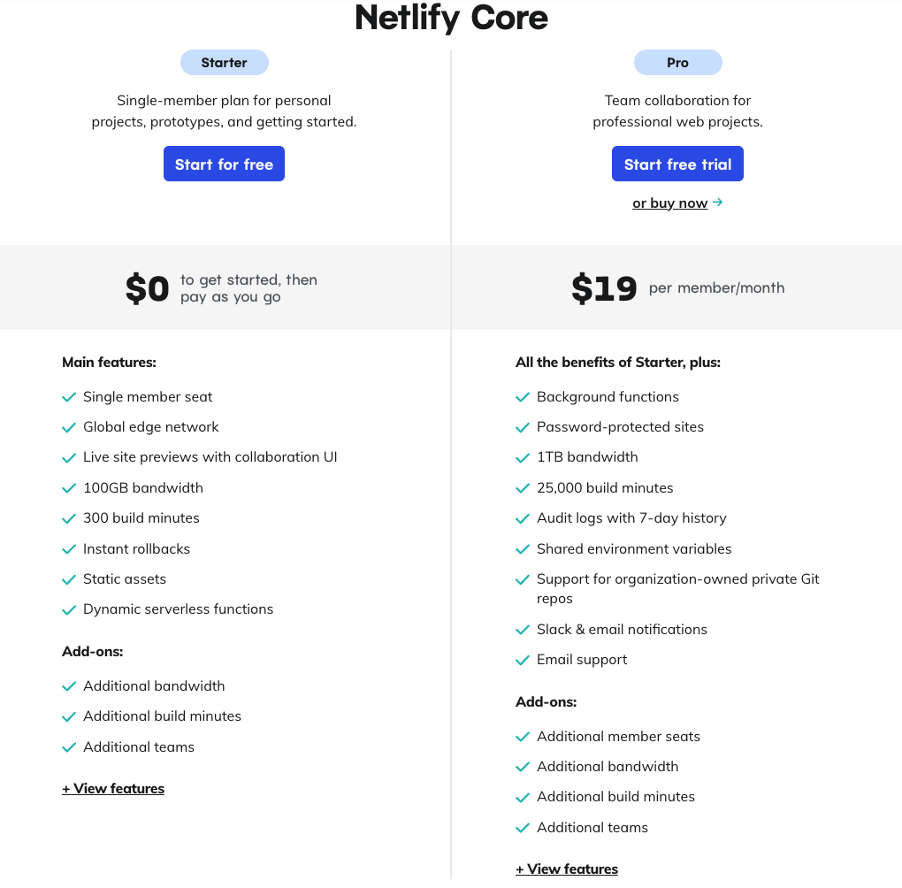Click the Start free trial button
This screenshot has width=902, height=888.
677,164
